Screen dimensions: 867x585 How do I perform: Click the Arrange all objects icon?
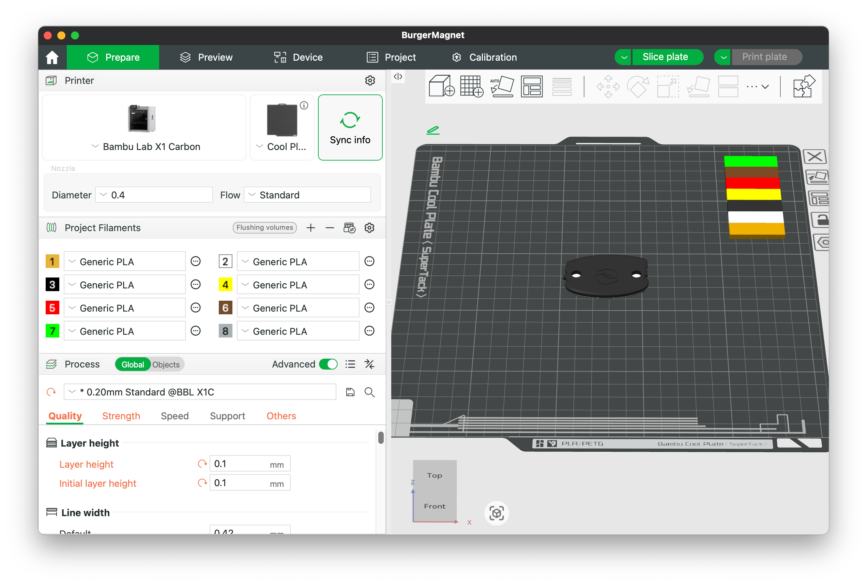(x=531, y=86)
